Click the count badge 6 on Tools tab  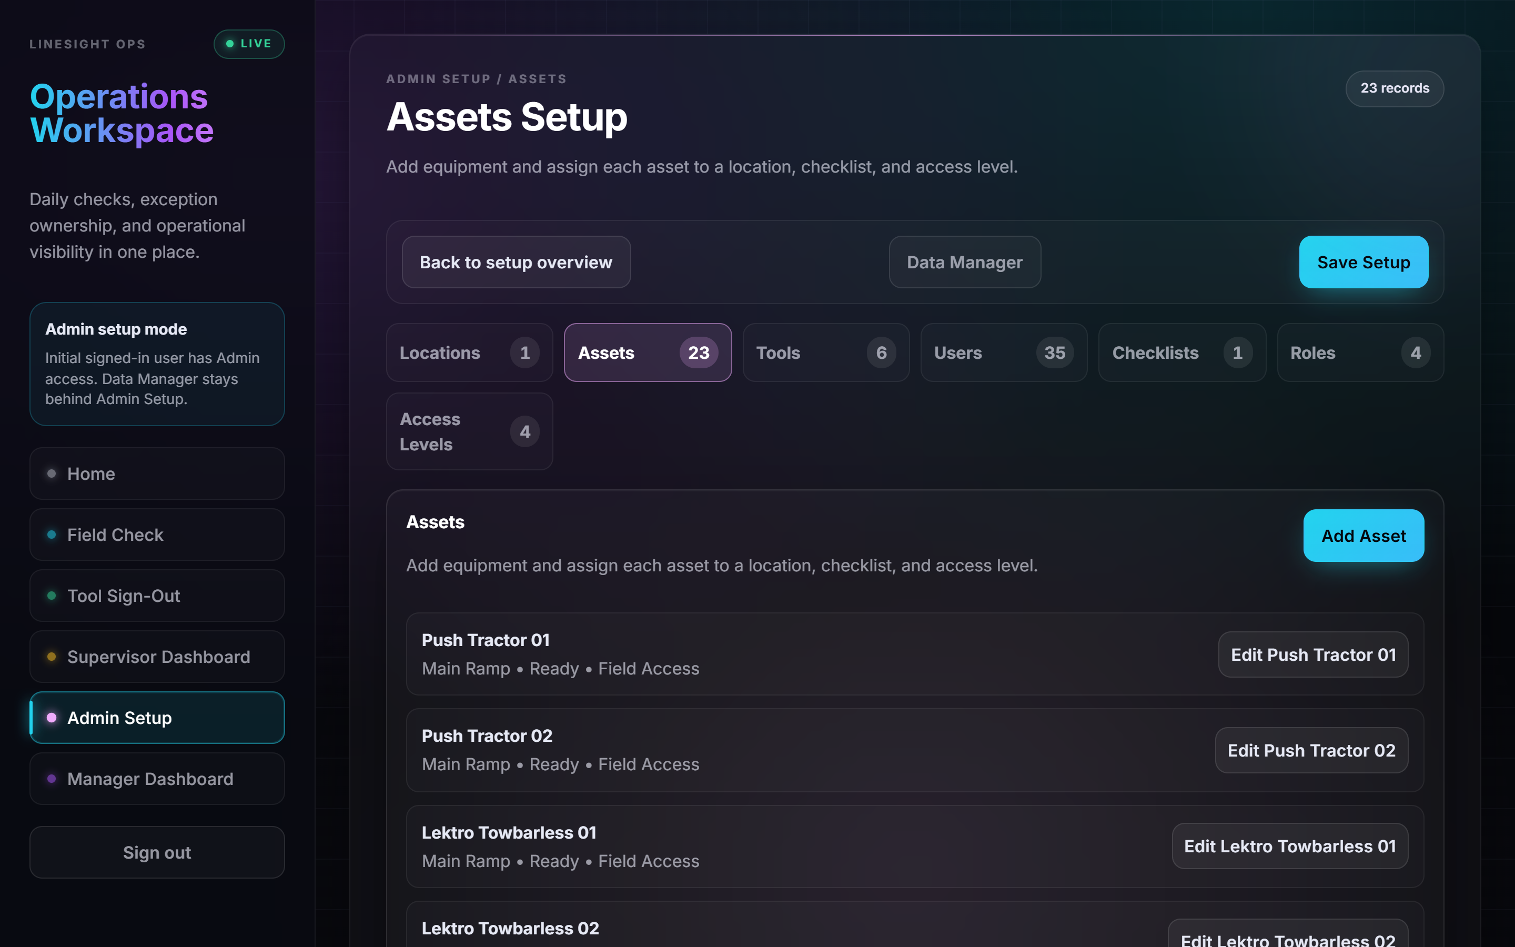pos(882,352)
